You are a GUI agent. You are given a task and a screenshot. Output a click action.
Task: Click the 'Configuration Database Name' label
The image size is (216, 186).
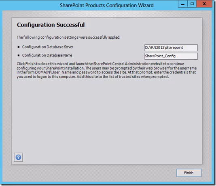coord(47,55)
